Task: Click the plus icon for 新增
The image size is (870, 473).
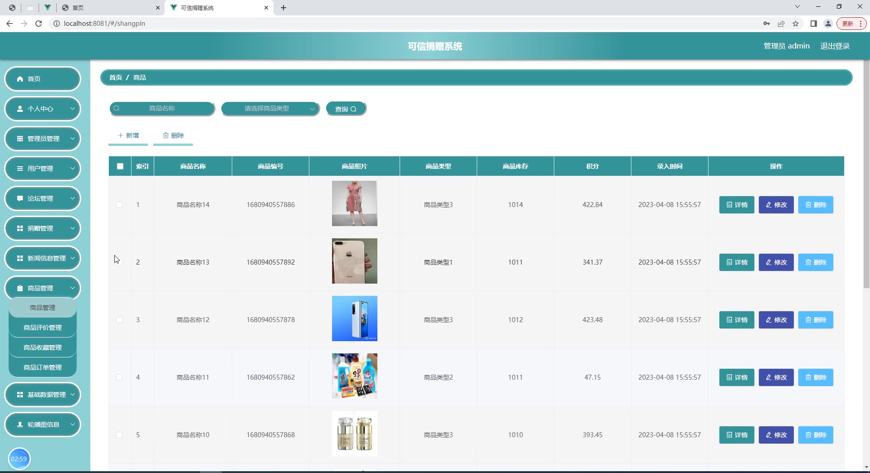Action: (x=120, y=135)
